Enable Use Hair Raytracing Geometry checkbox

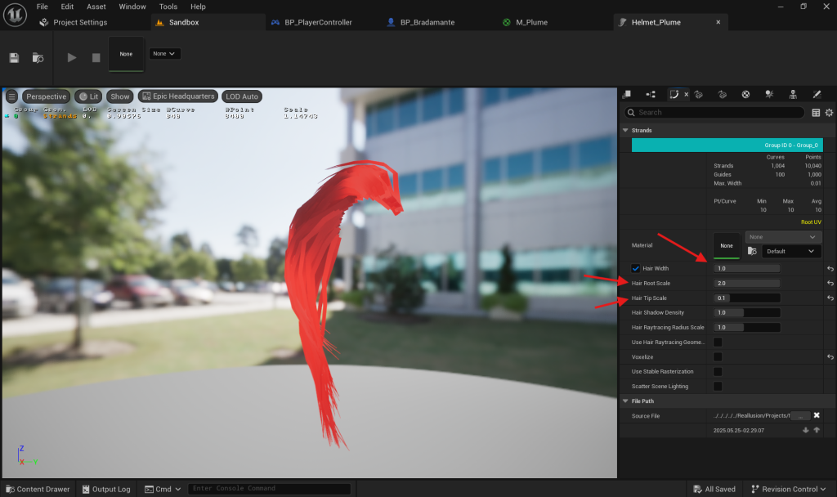coord(718,343)
